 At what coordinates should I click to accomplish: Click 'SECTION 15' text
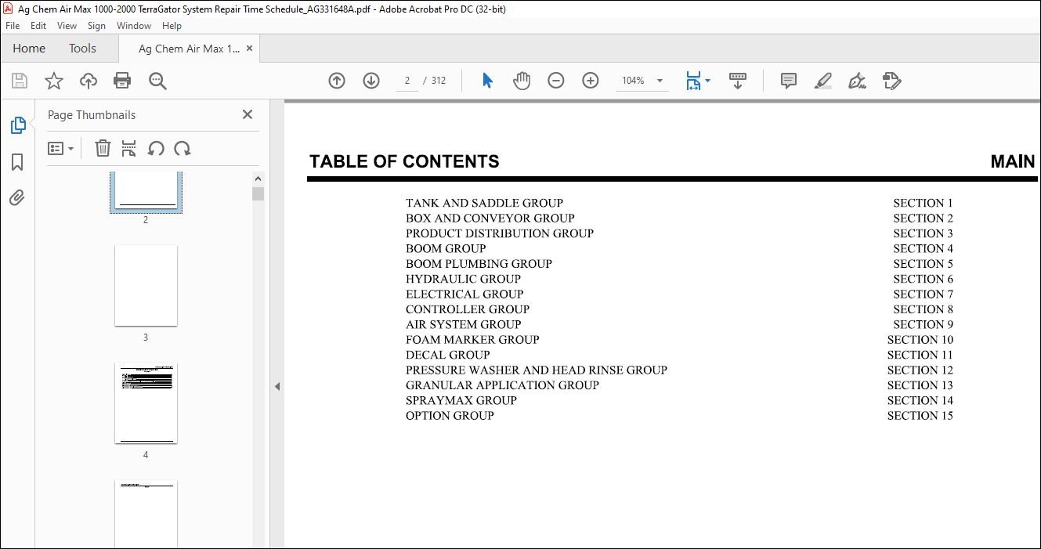tap(920, 416)
